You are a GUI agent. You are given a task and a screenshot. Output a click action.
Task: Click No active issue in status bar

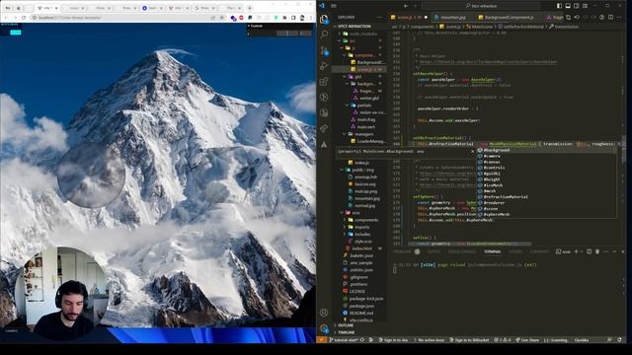[x=429, y=340]
